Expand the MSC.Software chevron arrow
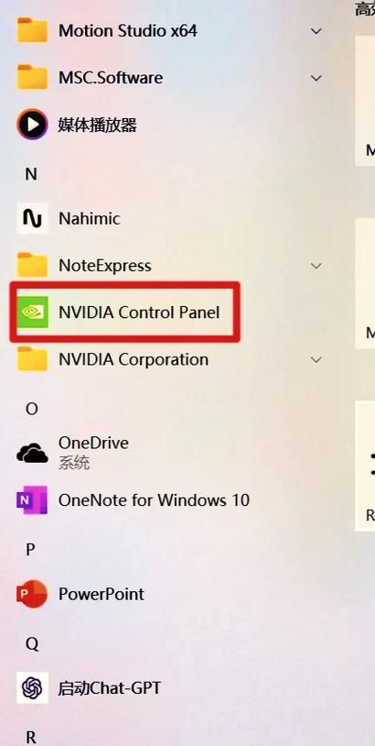 click(x=316, y=78)
